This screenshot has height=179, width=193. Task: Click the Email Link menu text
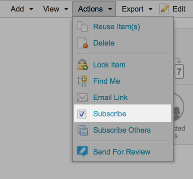(x=110, y=97)
